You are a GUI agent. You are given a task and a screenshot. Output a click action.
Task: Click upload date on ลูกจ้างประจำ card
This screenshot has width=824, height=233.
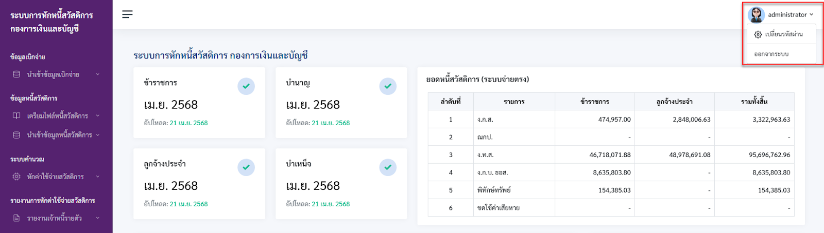pos(189,204)
